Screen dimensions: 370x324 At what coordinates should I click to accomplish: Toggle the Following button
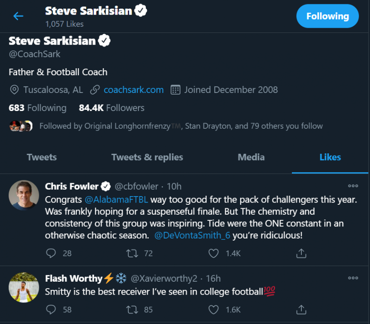pos(327,16)
